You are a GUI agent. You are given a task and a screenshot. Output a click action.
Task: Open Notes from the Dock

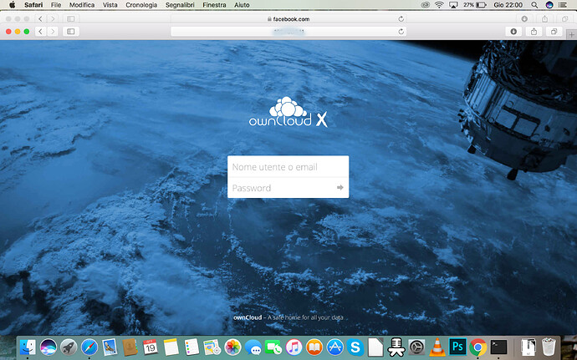tap(171, 347)
